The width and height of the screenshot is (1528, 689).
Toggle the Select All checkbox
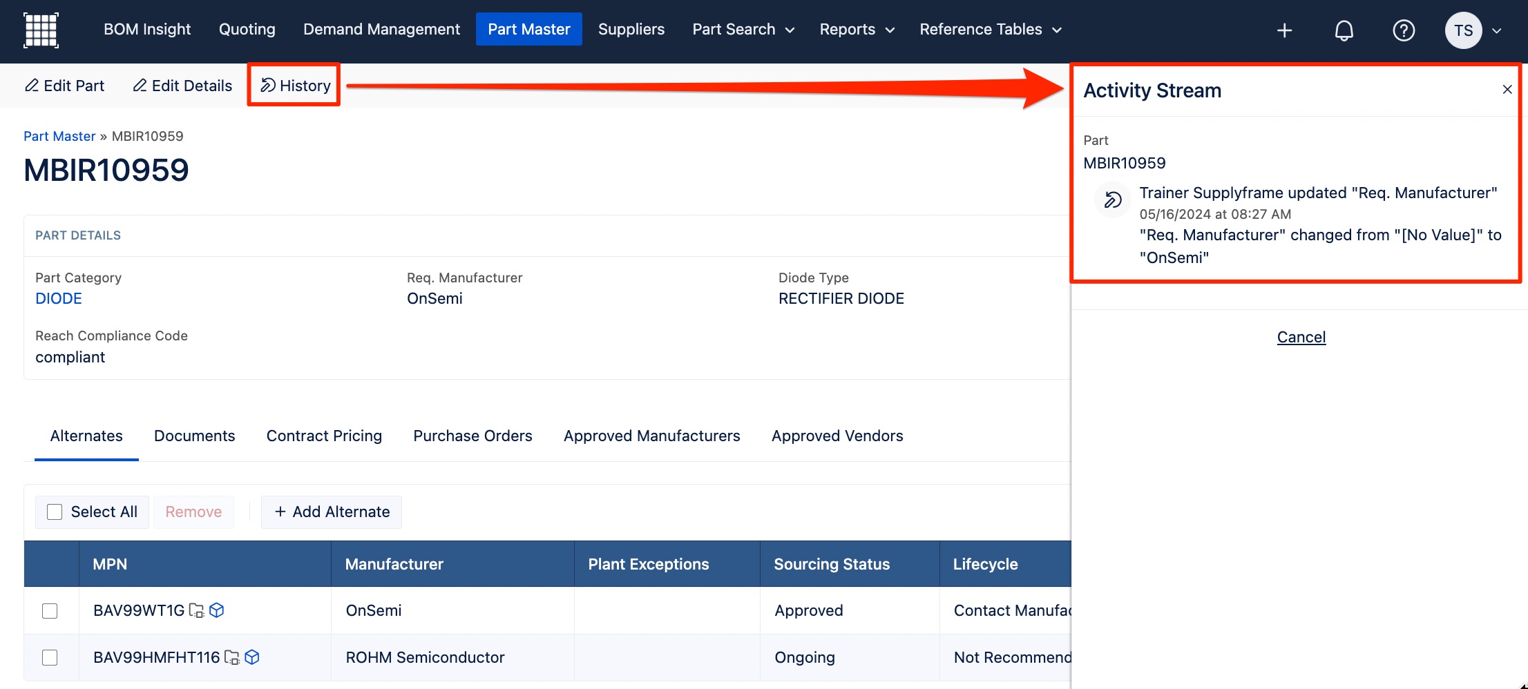(x=55, y=512)
